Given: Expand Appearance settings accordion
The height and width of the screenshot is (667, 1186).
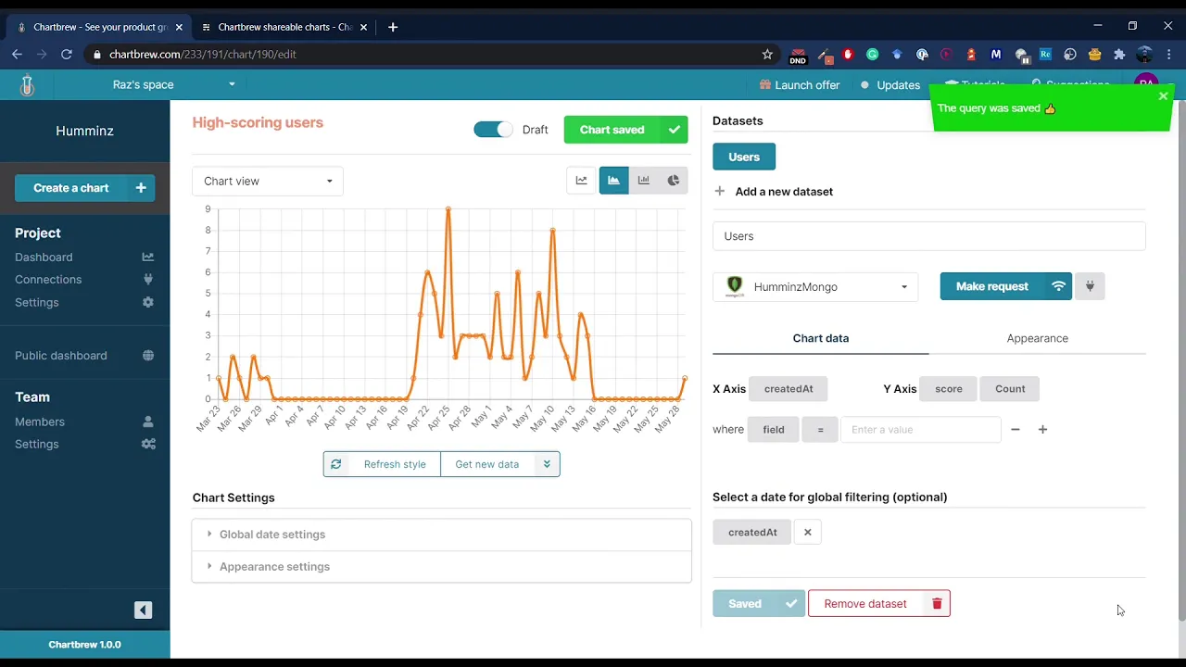Looking at the screenshot, I should [441, 567].
